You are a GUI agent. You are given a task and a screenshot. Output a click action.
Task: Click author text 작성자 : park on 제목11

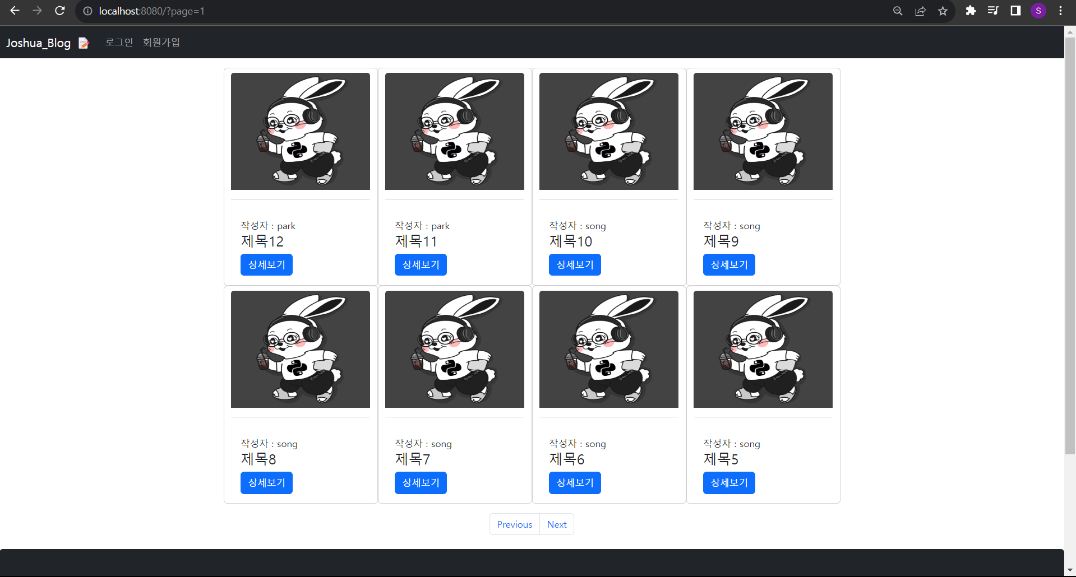tap(422, 226)
